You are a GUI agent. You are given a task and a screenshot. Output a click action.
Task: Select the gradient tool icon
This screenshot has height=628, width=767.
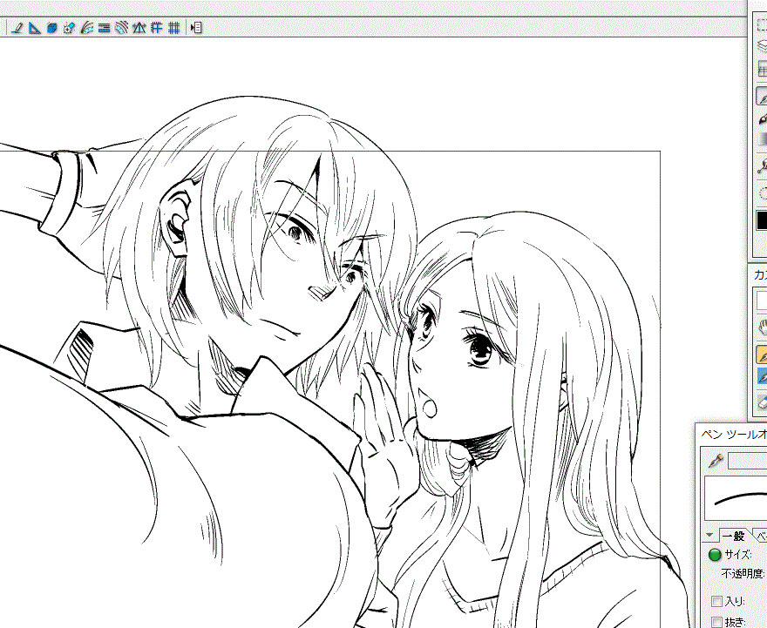762,139
